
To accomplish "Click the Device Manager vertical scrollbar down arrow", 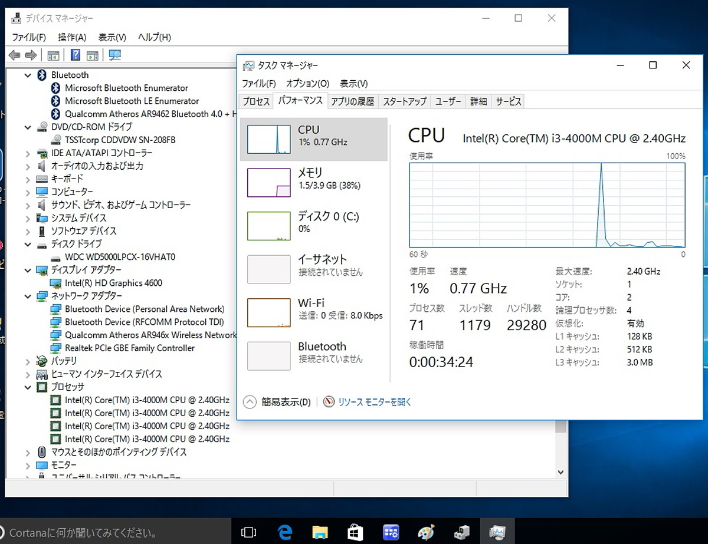I will tap(561, 472).
